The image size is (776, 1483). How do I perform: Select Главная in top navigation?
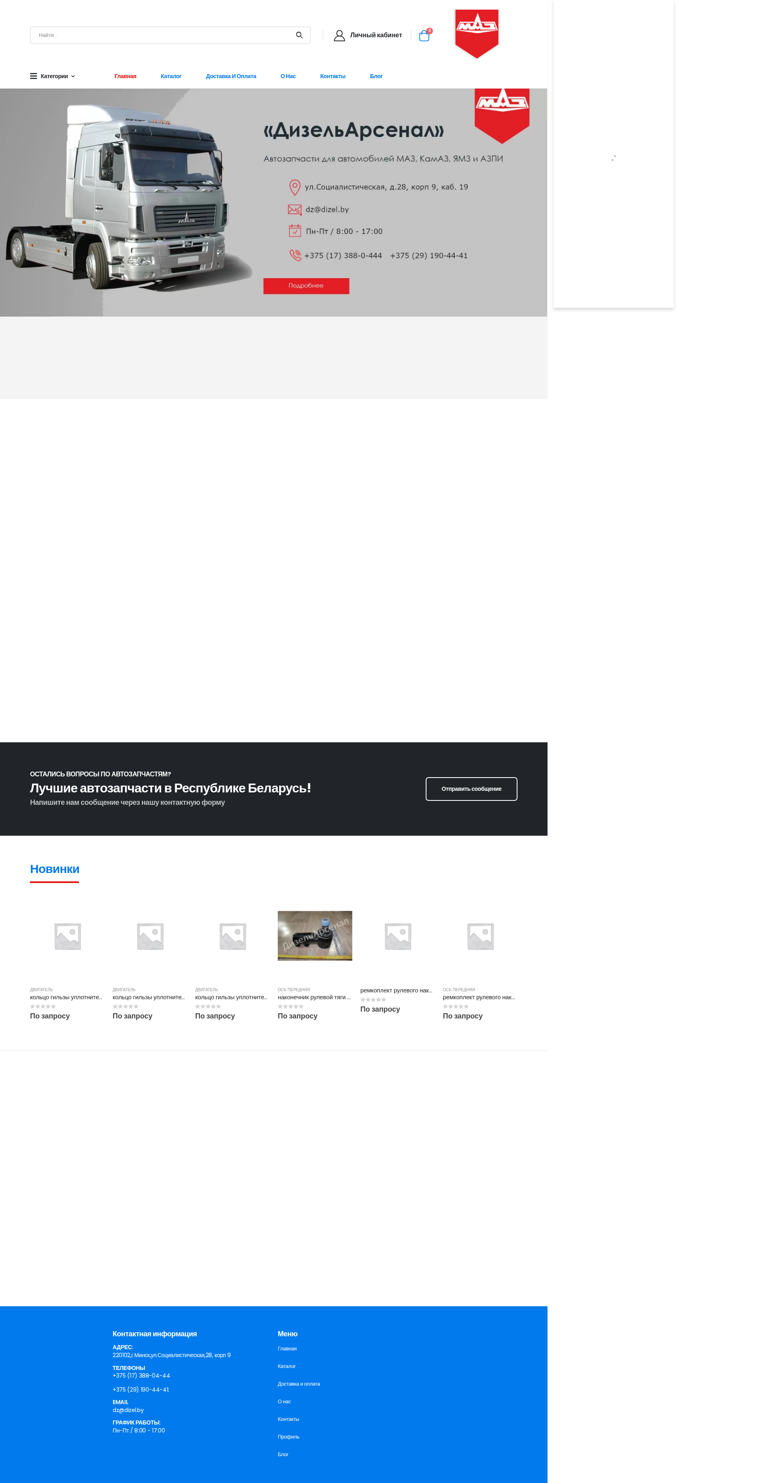(x=125, y=76)
